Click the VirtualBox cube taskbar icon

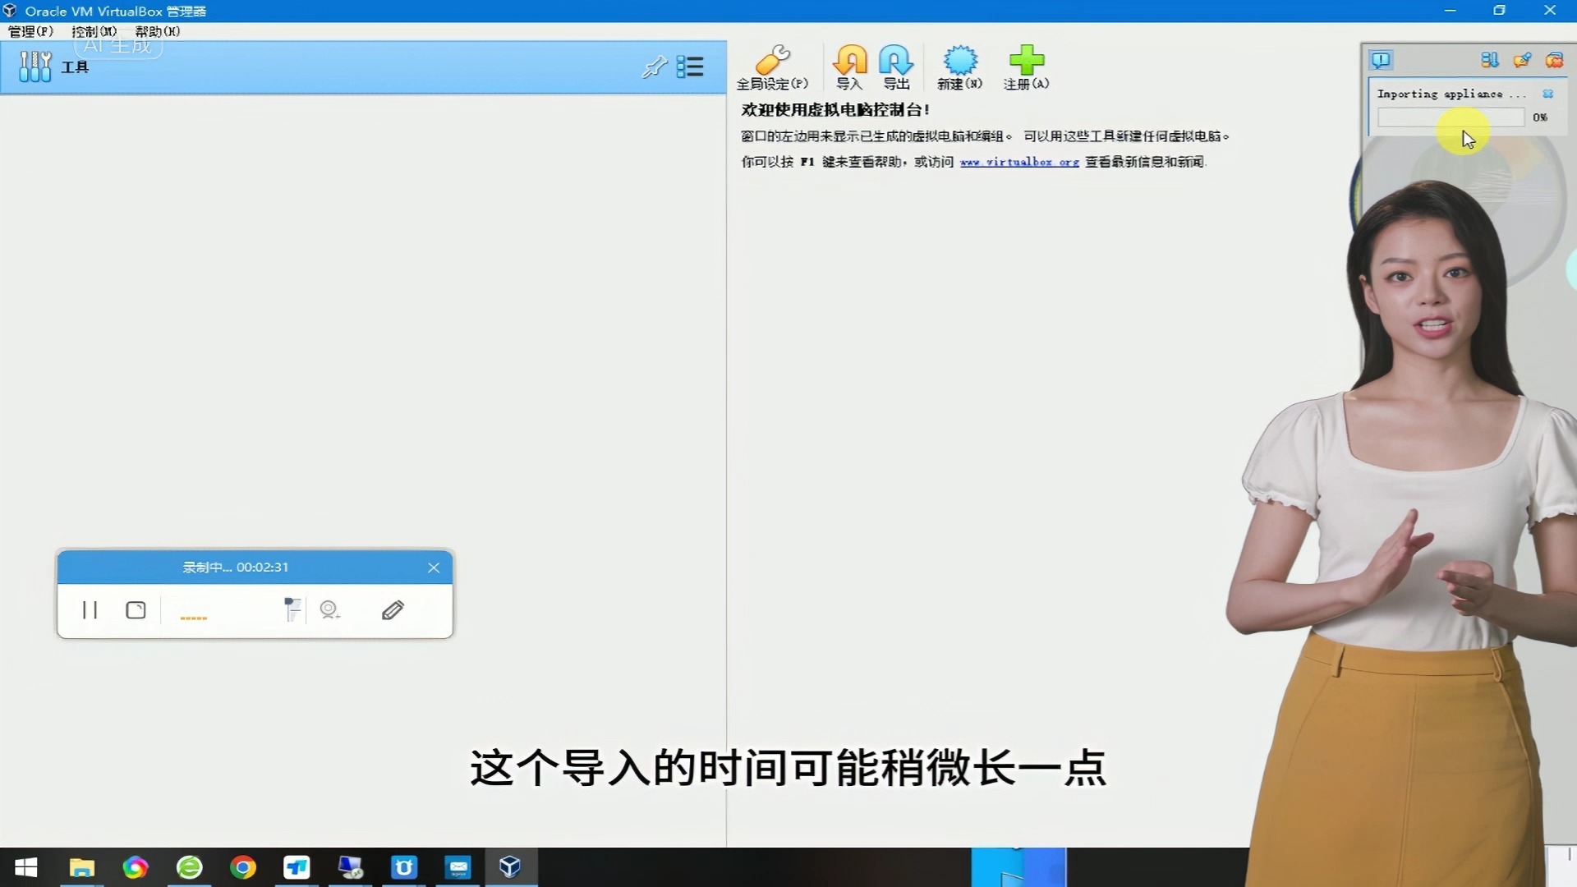pyautogui.click(x=511, y=867)
